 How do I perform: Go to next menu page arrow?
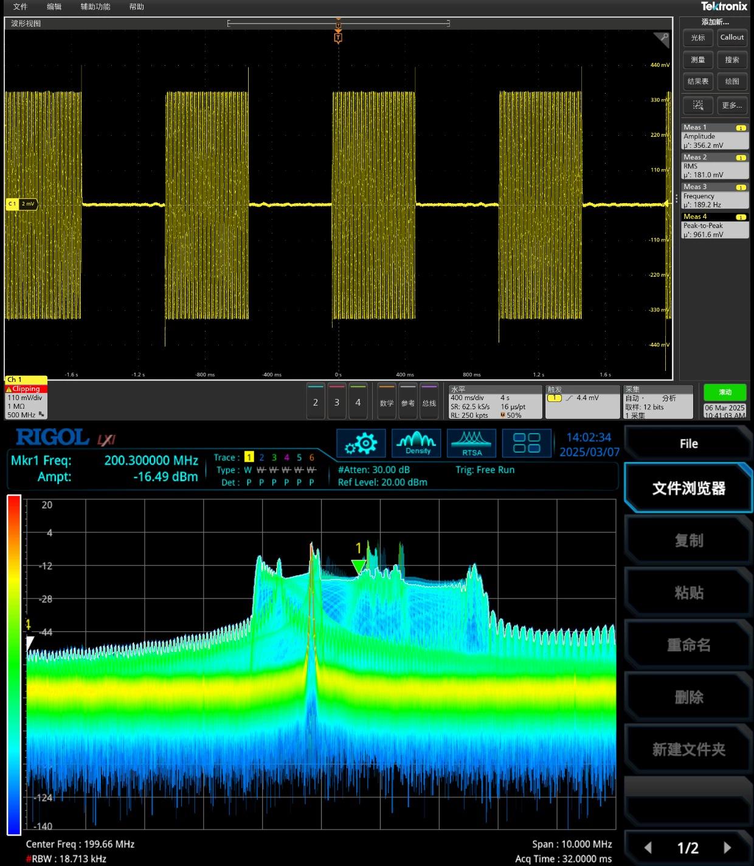[727, 848]
